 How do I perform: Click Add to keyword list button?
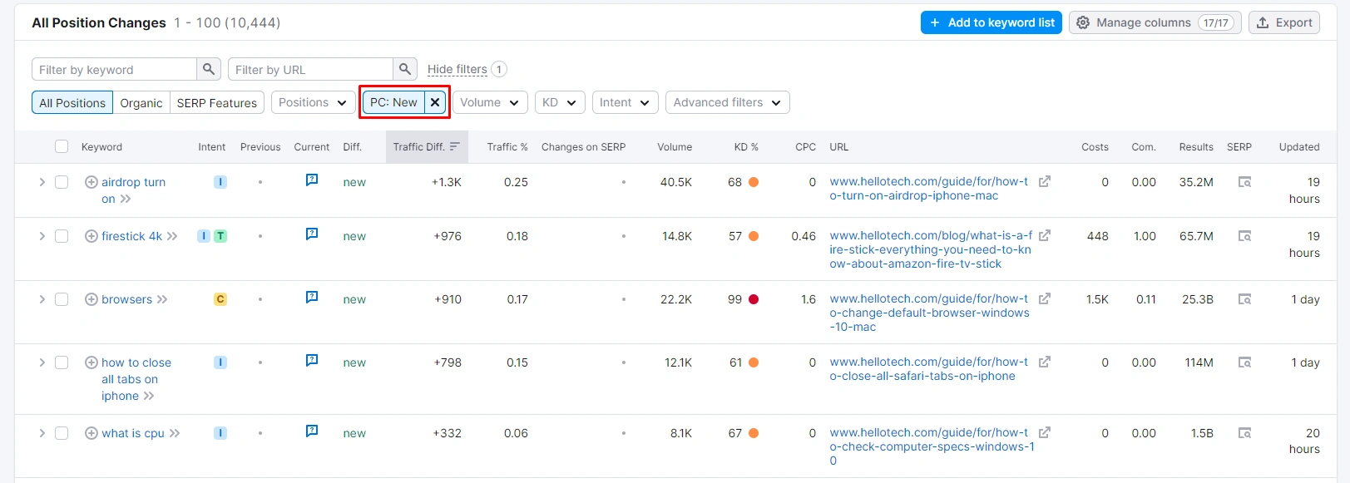point(991,22)
